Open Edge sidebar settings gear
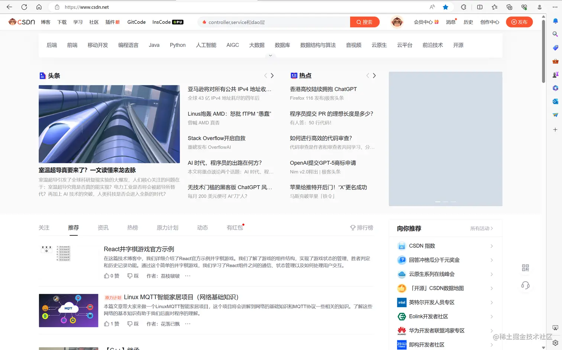The width and height of the screenshot is (562, 350). (x=555, y=343)
